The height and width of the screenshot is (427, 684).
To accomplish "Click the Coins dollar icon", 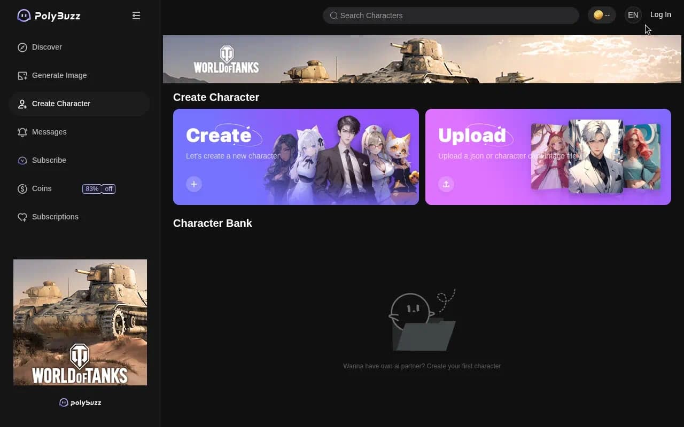I will [x=22, y=188].
